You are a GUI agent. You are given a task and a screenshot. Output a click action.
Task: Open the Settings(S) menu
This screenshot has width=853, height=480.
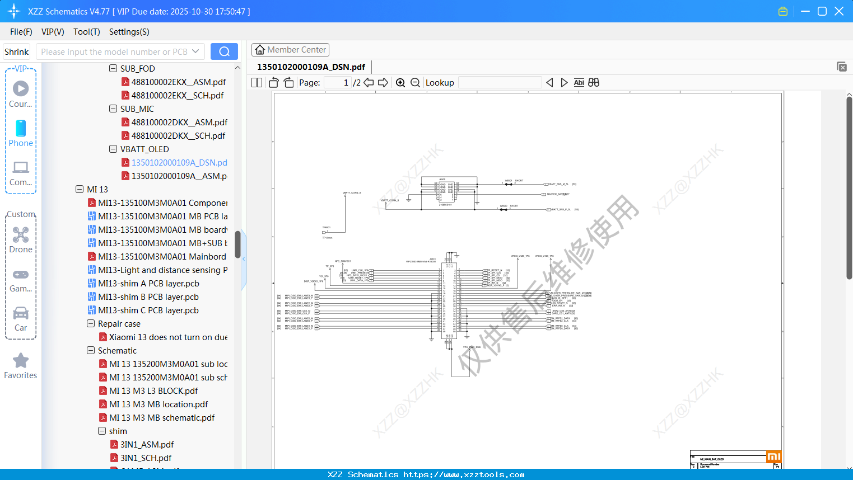tap(129, 32)
